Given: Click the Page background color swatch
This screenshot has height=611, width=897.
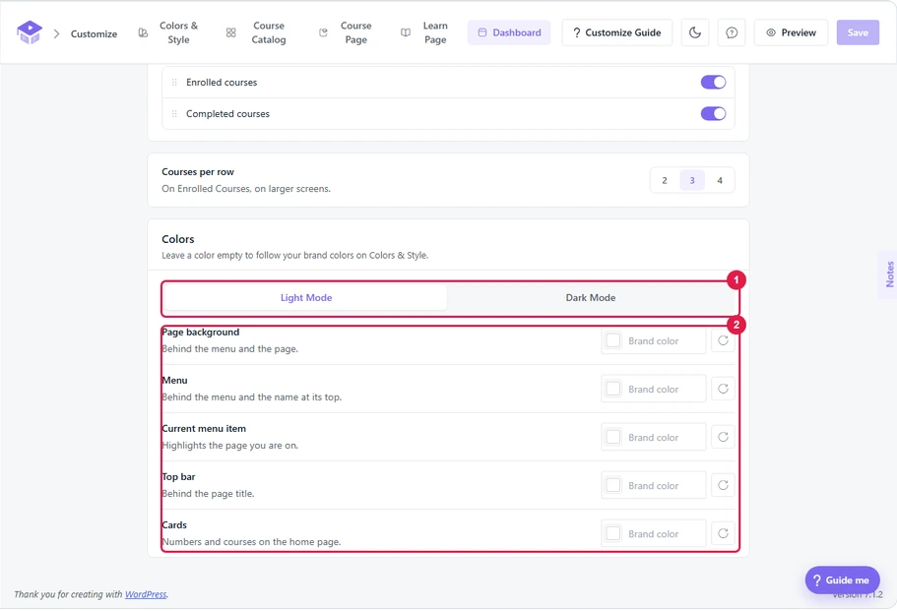Looking at the screenshot, I should pos(613,340).
